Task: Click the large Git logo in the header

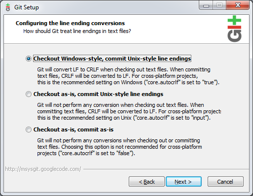Action: (x=234, y=29)
